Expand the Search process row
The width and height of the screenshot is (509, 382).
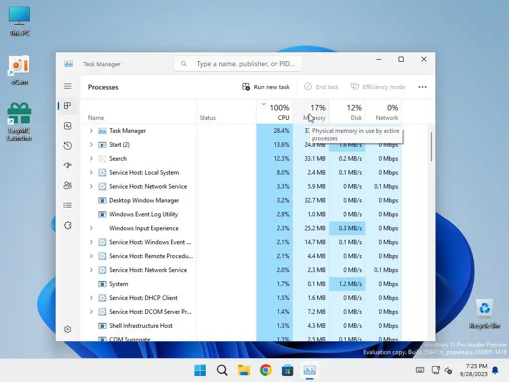[x=91, y=159]
